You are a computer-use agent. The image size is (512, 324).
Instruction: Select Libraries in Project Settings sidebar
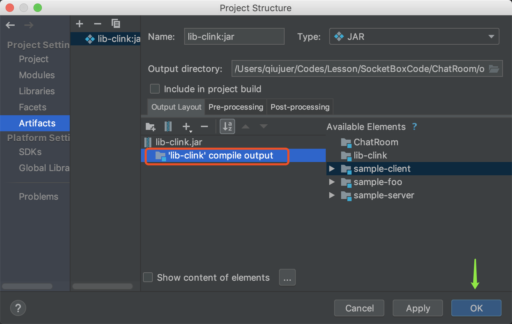[37, 91]
